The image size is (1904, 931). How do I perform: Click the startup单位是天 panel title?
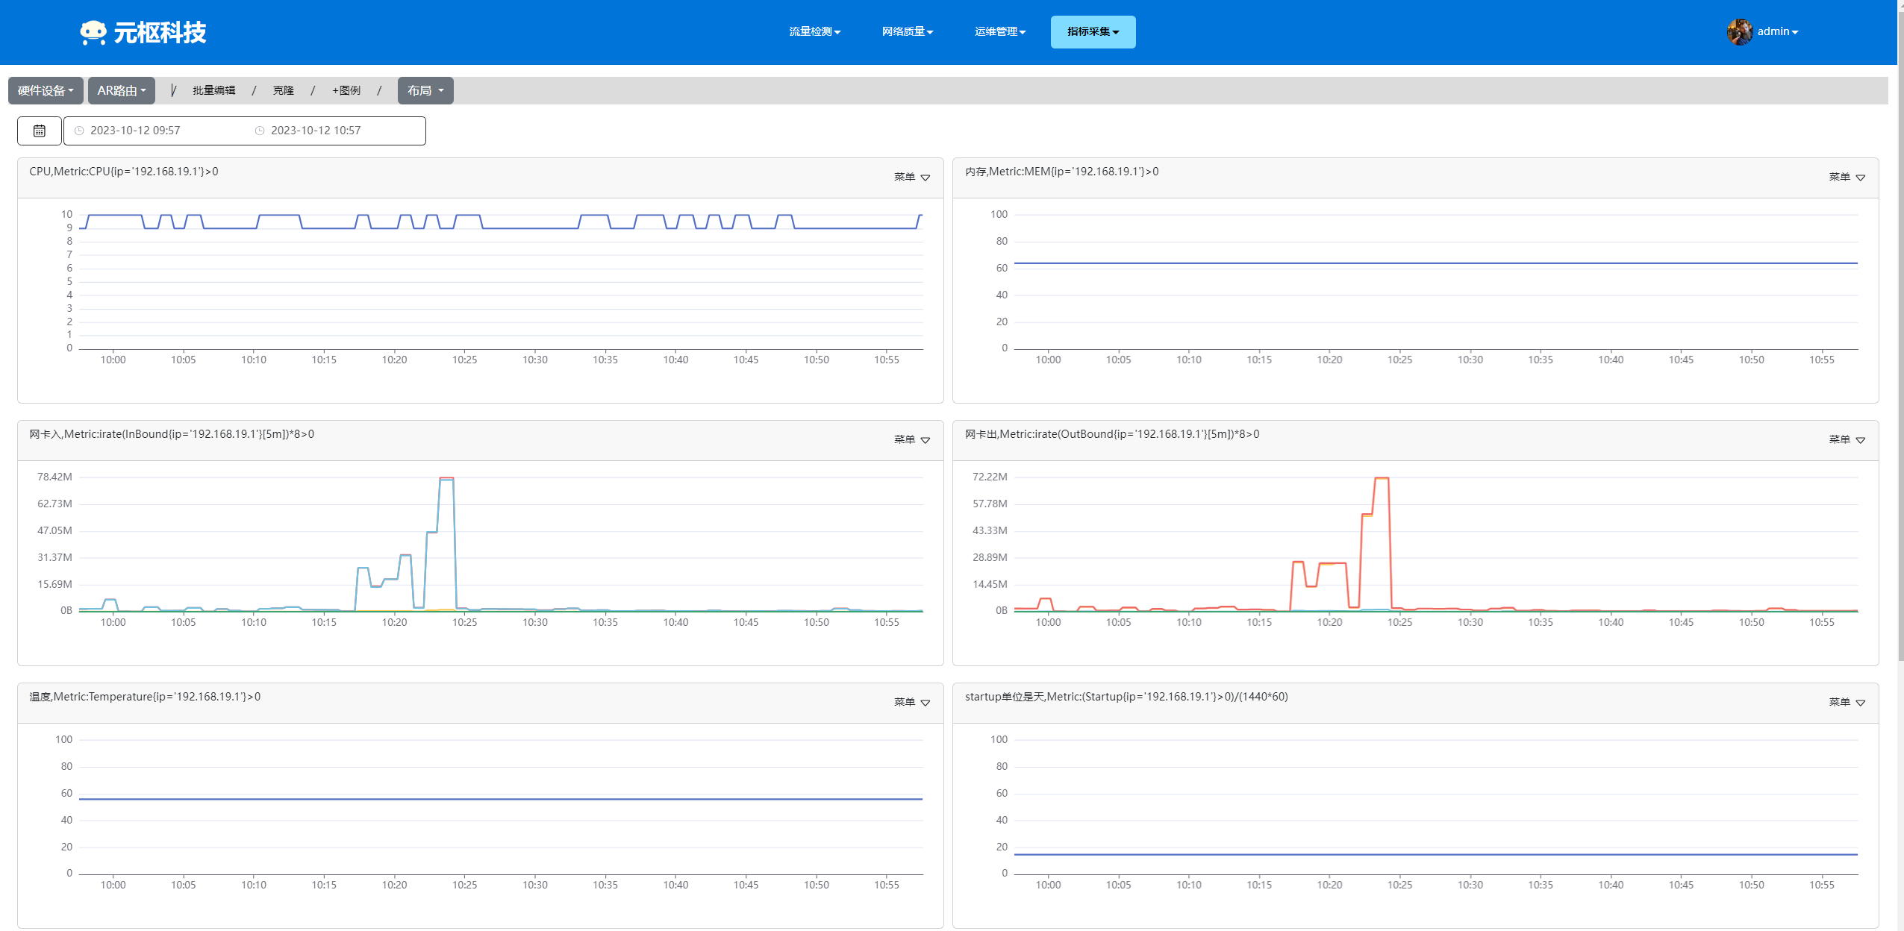pyautogui.click(x=1126, y=697)
